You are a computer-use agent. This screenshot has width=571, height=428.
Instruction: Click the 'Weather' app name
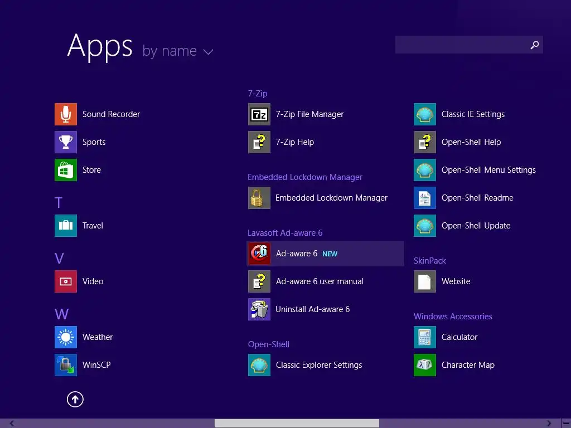[98, 337]
